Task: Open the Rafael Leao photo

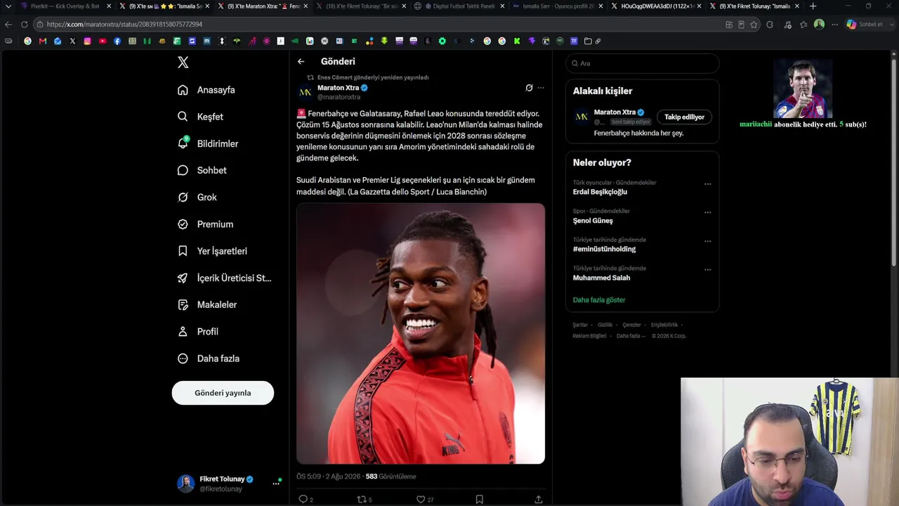Action: click(421, 334)
